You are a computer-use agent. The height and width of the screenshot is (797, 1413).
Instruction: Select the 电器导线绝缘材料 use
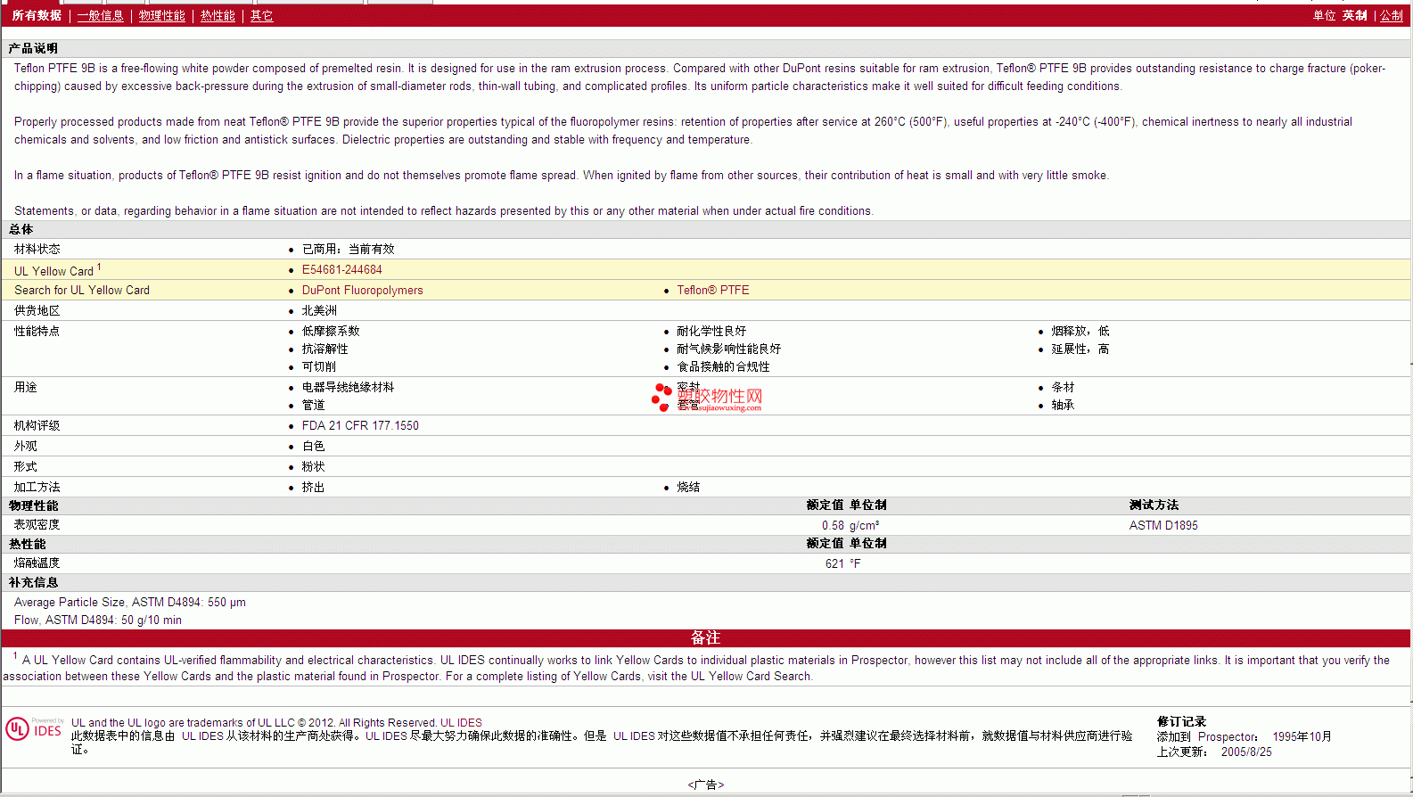click(x=349, y=388)
